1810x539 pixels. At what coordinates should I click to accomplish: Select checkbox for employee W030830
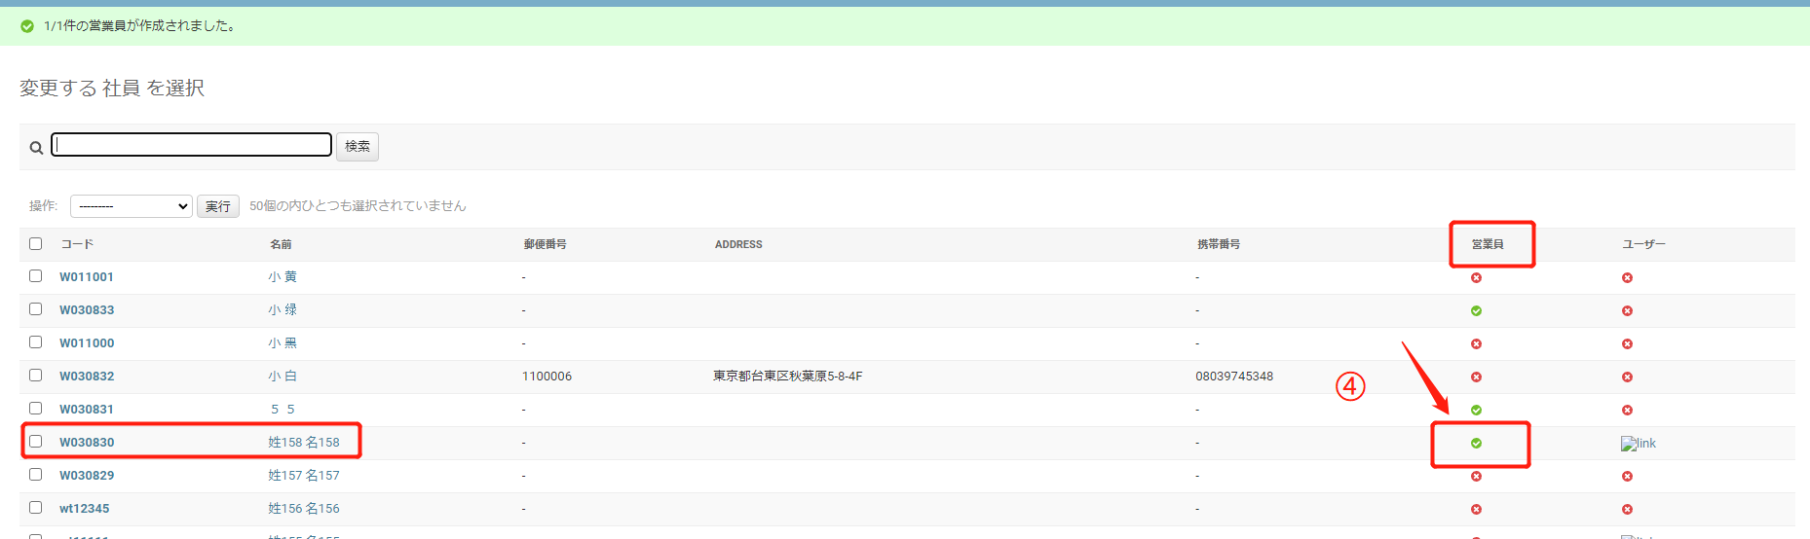pyautogui.click(x=36, y=442)
